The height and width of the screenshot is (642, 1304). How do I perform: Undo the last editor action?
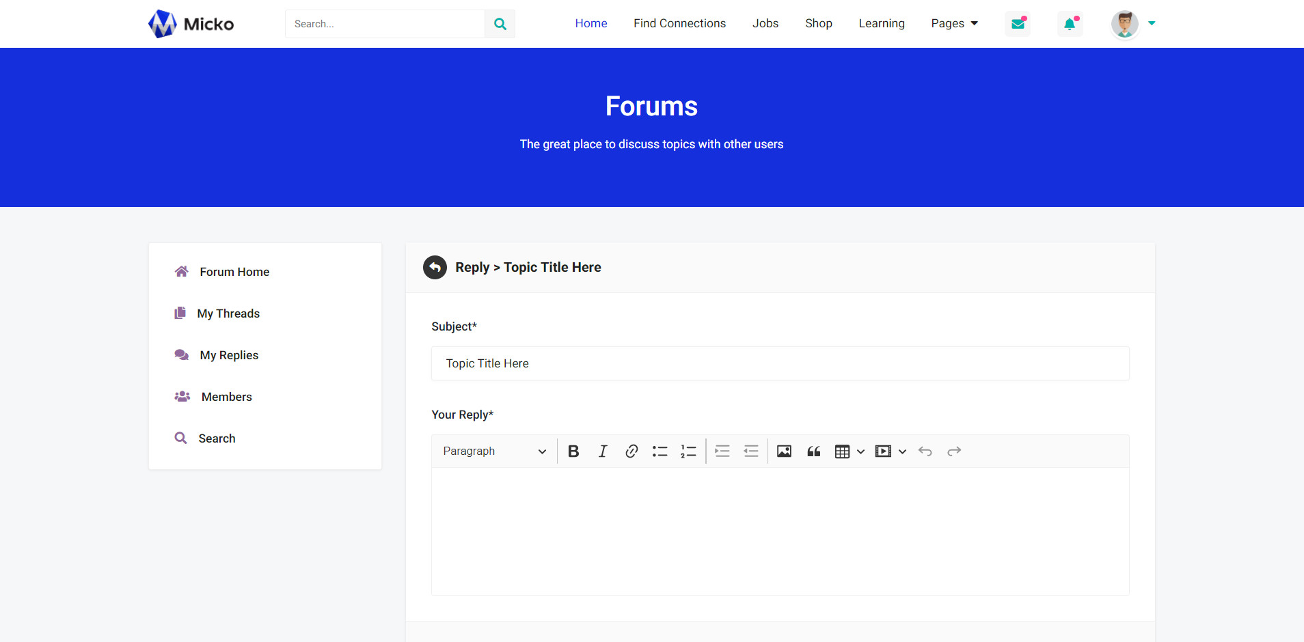coord(925,451)
